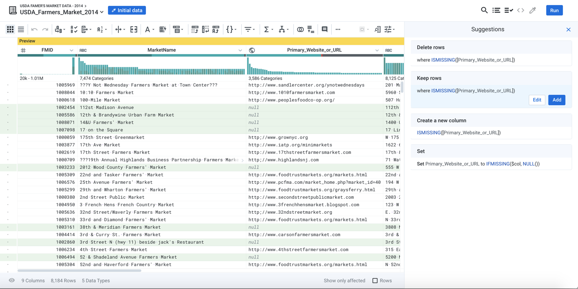Toggle the eye visibility icon in status bar
This screenshot has height=289, width=578.
point(12,281)
